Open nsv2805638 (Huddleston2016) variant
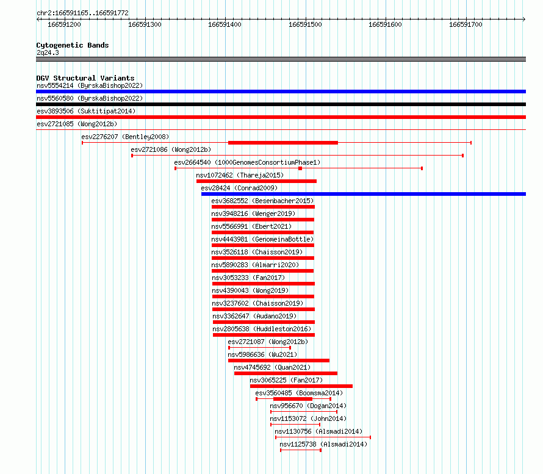Image resolution: width=543 pixels, height=474 pixels. pos(262,329)
